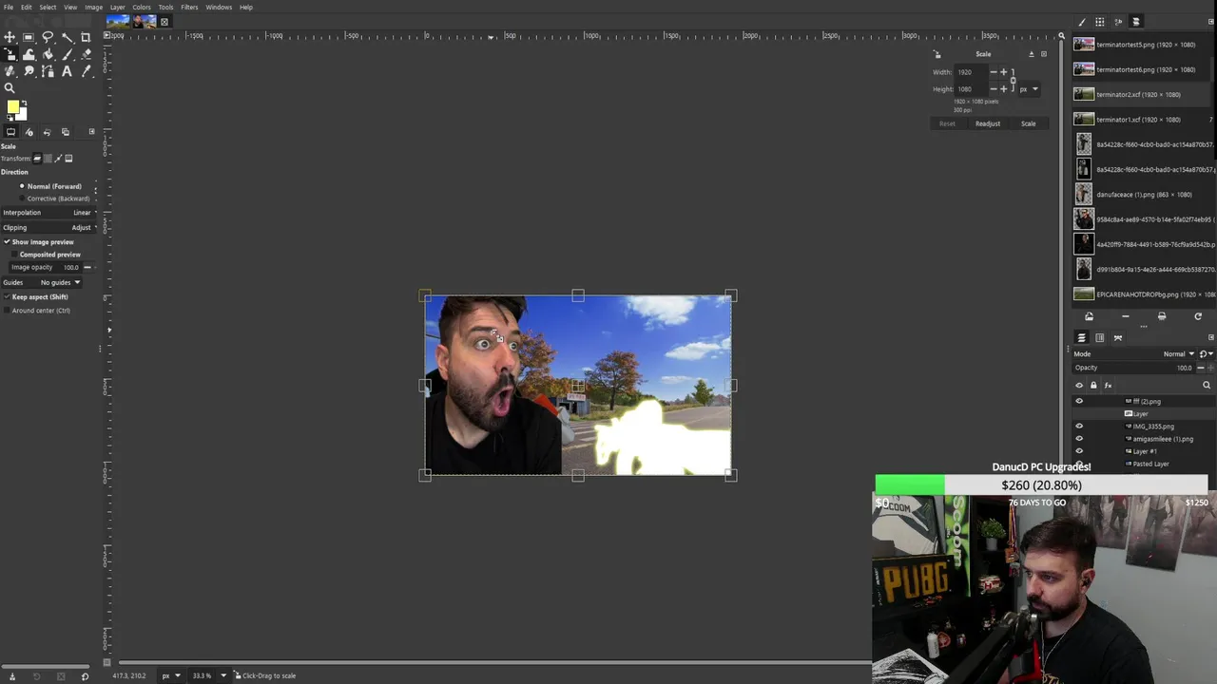Image resolution: width=1217 pixels, height=684 pixels.
Task: Open the Guides No guides dropdown
Action: [42, 282]
